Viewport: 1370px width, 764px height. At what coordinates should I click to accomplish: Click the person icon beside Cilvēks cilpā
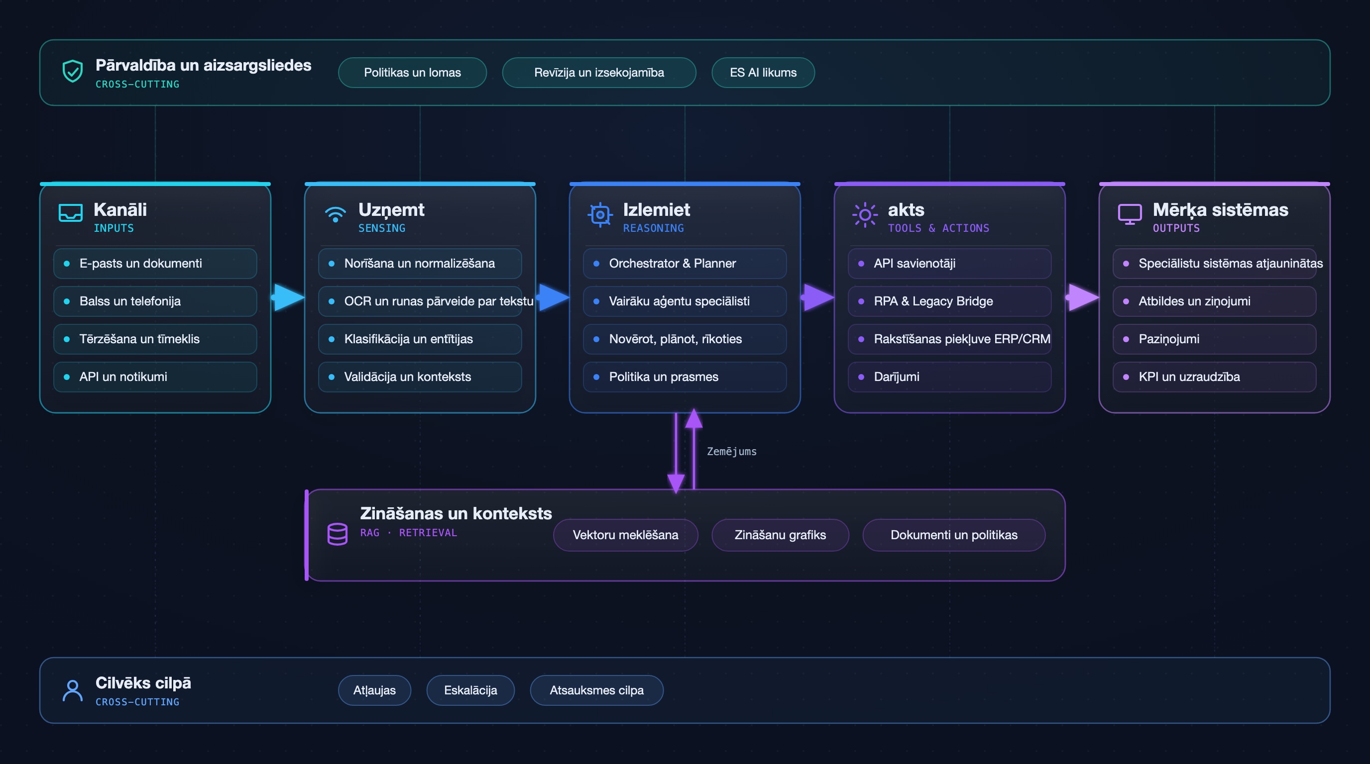tap(72, 690)
